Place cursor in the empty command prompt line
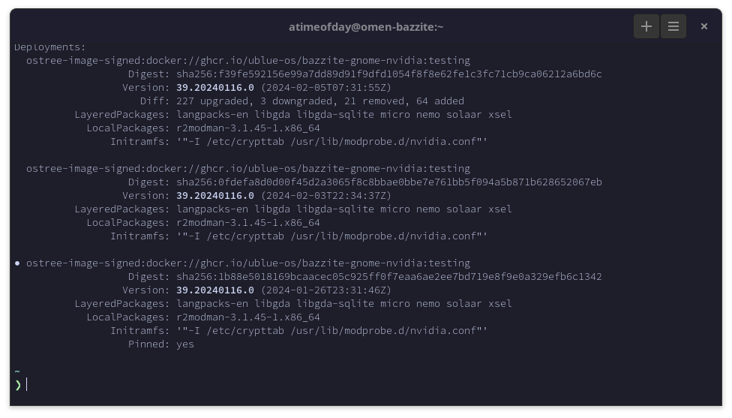The width and height of the screenshot is (732, 418). pos(225,384)
